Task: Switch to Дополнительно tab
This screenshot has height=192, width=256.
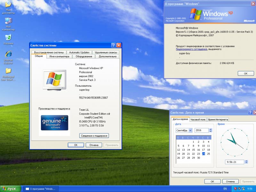Action: [108, 57]
